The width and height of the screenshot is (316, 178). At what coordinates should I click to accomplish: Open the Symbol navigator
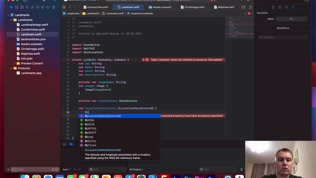(22, 7)
